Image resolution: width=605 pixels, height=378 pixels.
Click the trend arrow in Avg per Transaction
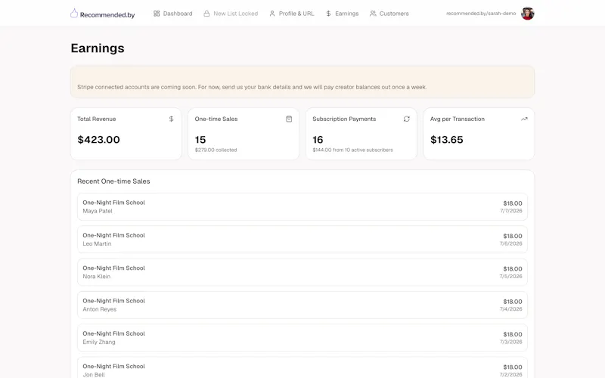(524, 119)
